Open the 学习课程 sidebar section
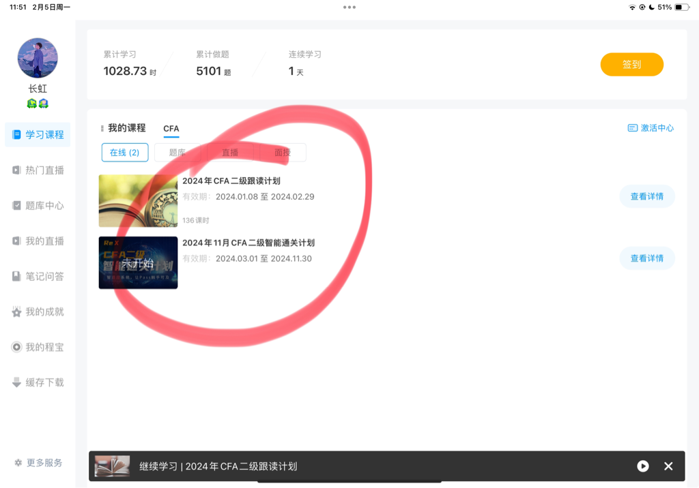Screen dimensions: 699x488 [x=38, y=134]
